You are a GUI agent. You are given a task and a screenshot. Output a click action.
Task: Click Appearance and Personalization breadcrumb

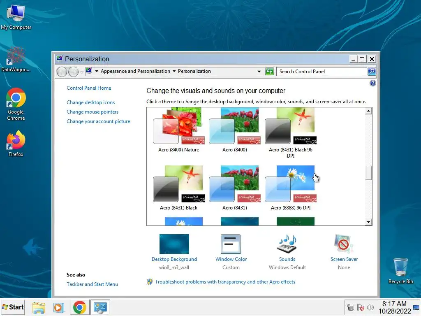(x=135, y=71)
